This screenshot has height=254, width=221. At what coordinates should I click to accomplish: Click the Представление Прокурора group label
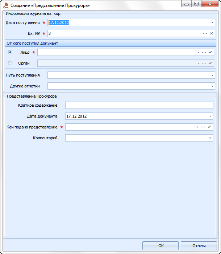32,96
